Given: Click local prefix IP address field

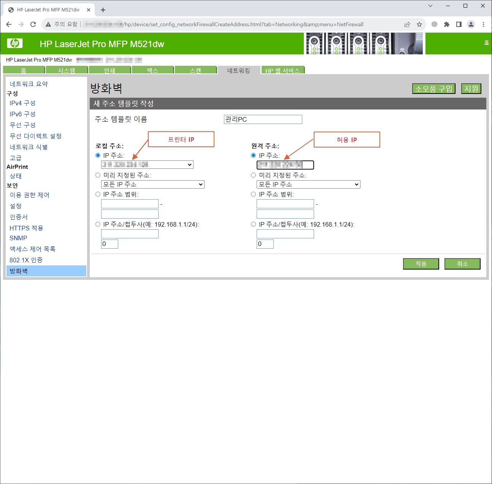Looking at the screenshot, I should 130,234.
